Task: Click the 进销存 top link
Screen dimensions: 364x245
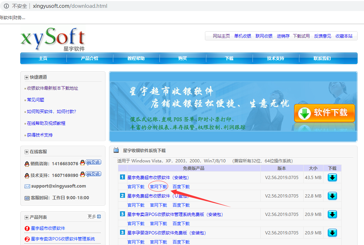Action: (283, 36)
